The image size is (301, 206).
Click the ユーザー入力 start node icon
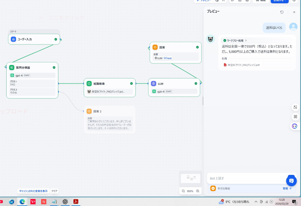pos(13,39)
